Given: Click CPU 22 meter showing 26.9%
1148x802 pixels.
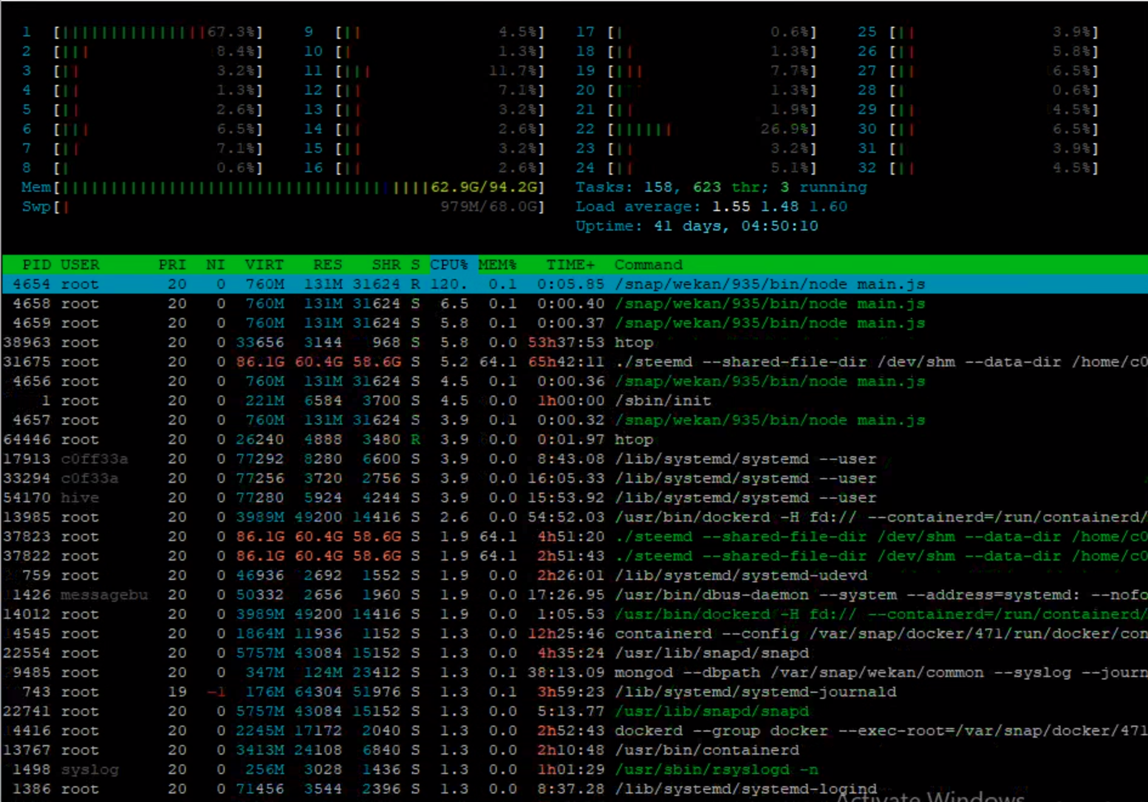Looking at the screenshot, I should (x=696, y=129).
